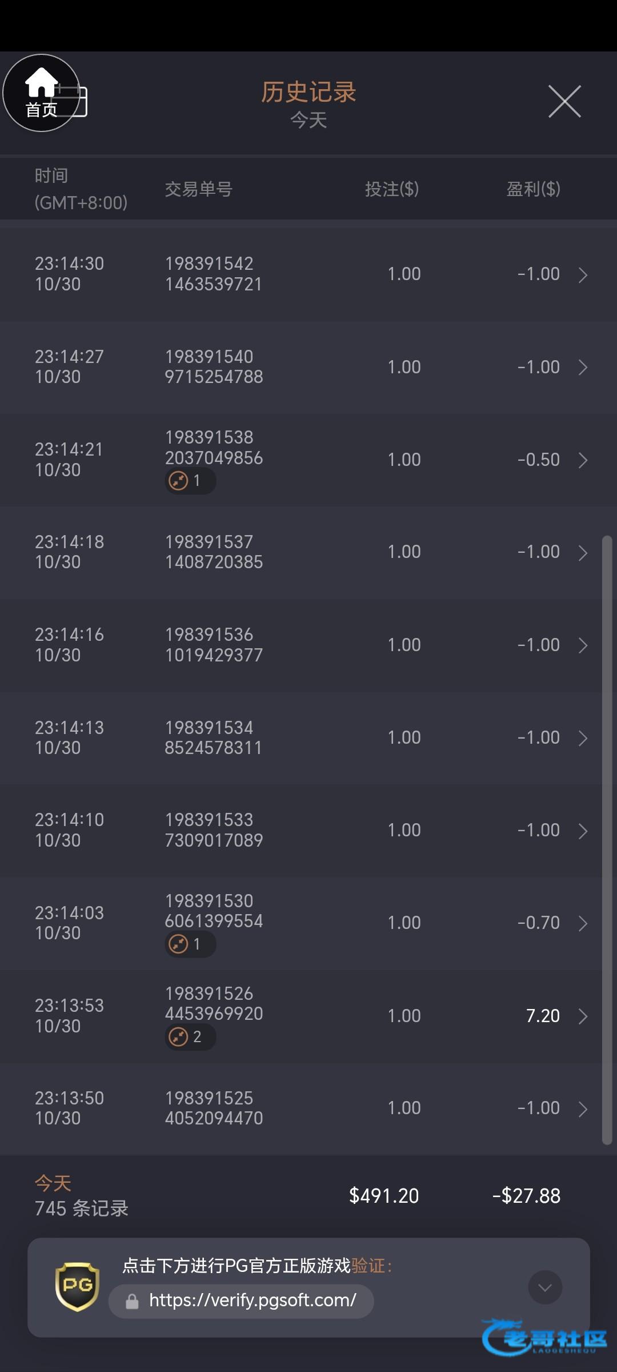The image size is (617, 1372).
Task: Click the orange 验证 link text
Action: tap(368, 1266)
